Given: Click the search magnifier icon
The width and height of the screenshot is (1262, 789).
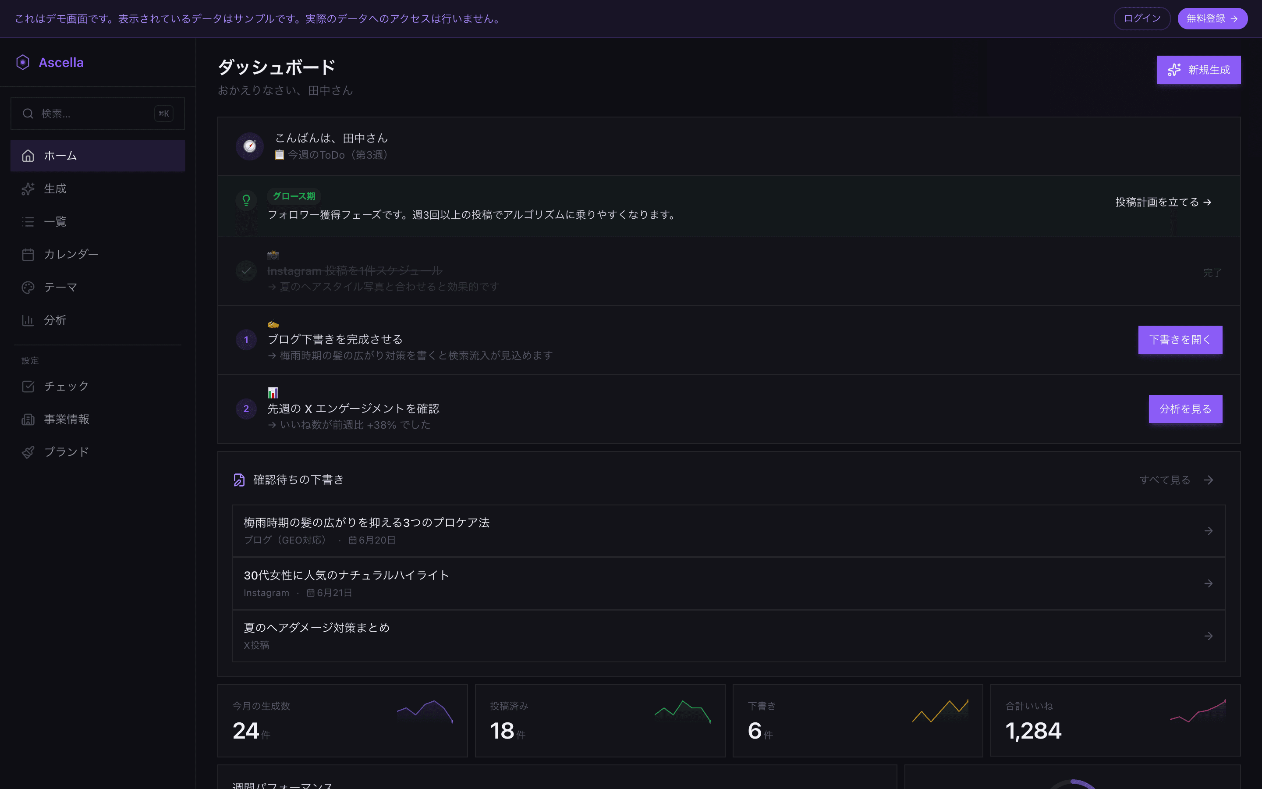Looking at the screenshot, I should [x=28, y=113].
